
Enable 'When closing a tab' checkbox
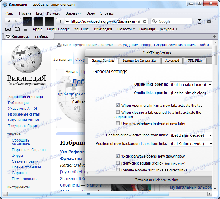(x=117, y=112)
